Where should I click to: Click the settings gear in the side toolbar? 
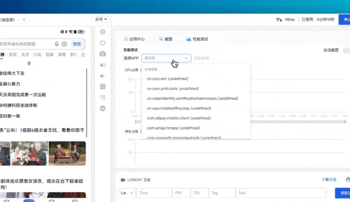coord(103,32)
